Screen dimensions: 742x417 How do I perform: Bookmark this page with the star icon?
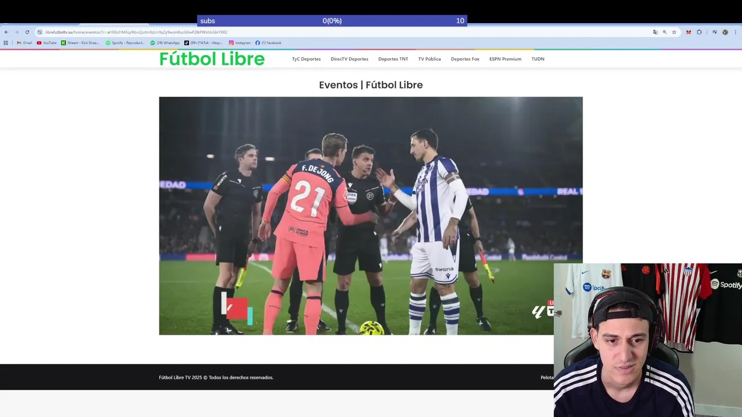point(674,32)
